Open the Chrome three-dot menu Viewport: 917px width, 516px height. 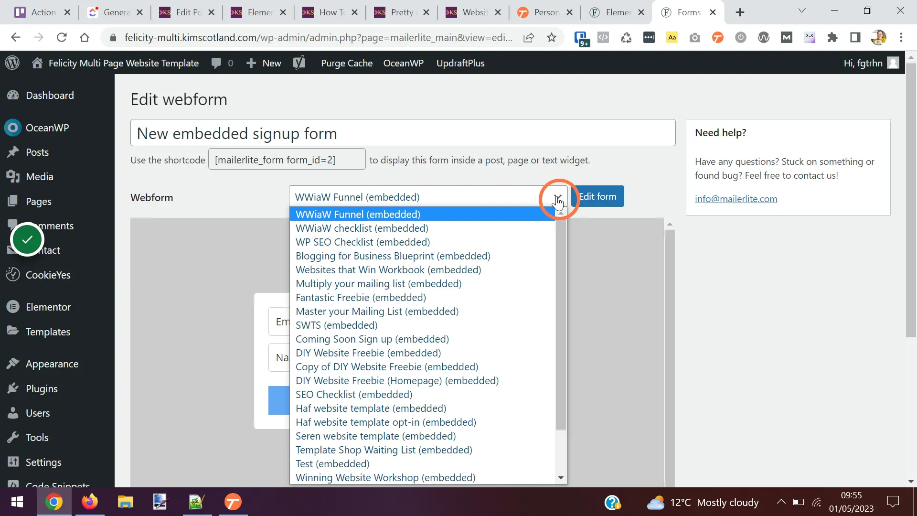[x=901, y=37]
